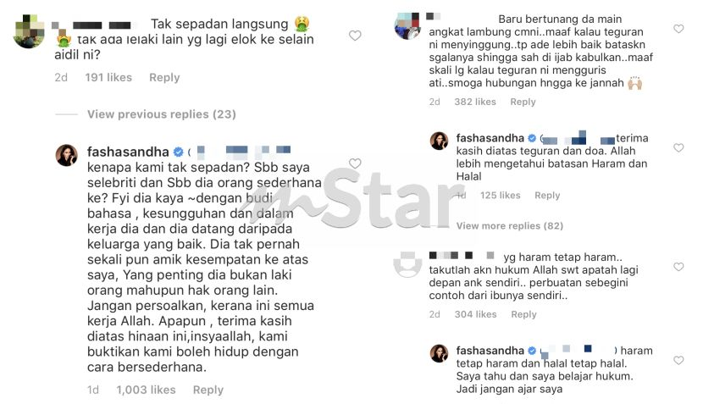Open fashasandha username on the long reply

[x=128, y=152]
